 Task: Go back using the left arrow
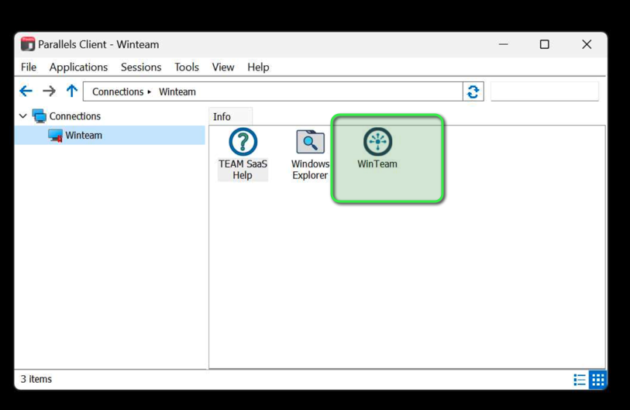(x=26, y=91)
